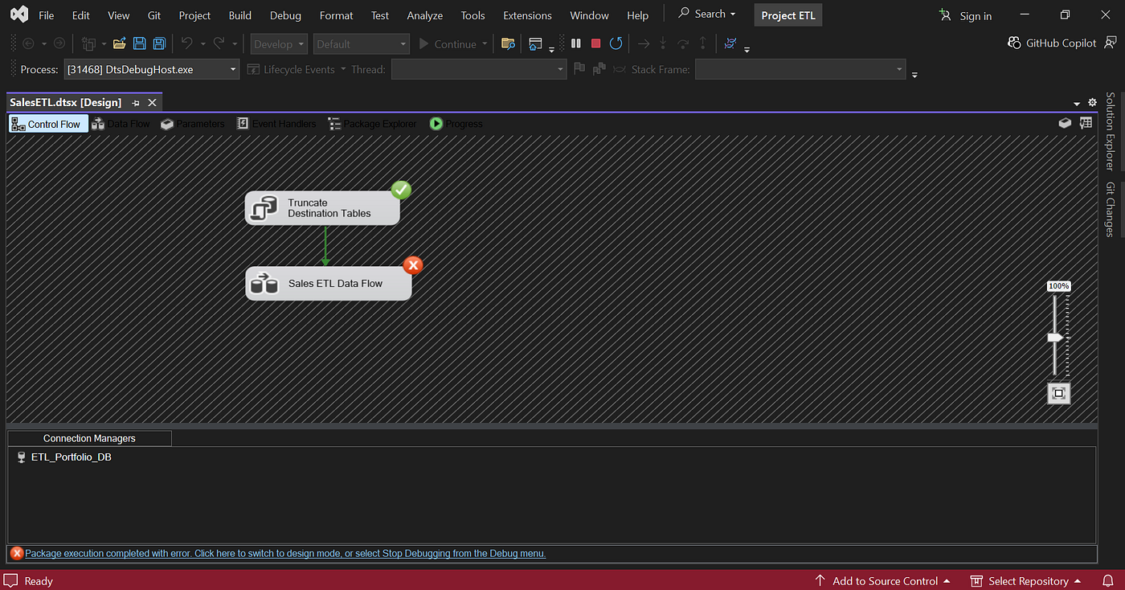Click the browser window toolbar icon
The width and height of the screenshot is (1125, 590).
(536, 43)
